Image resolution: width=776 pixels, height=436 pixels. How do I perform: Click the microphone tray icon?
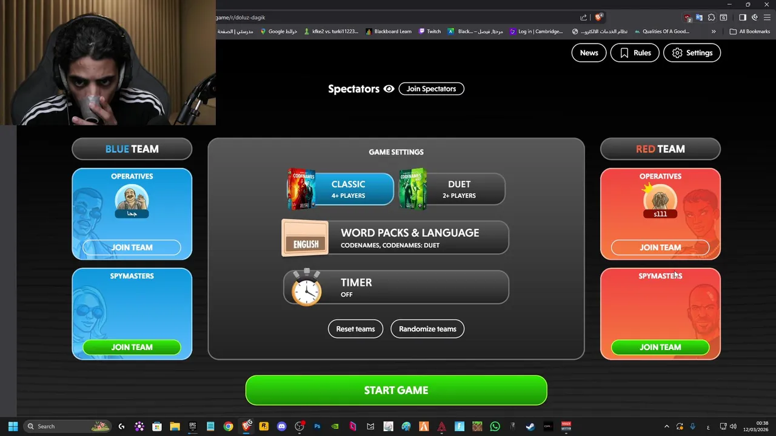[692, 426]
